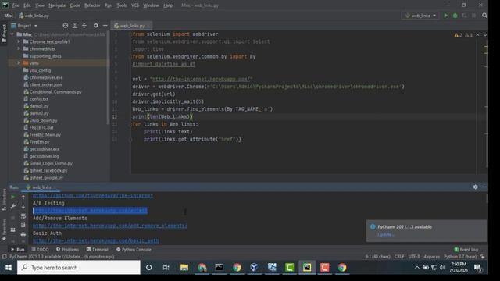Open the Navigate menu

coord(57,5)
